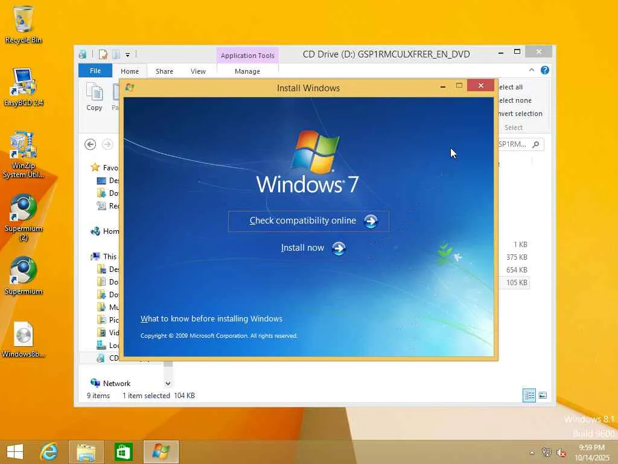Select This PC in the navigation pane
Viewport: 618px width, 464px height.
(104, 256)
